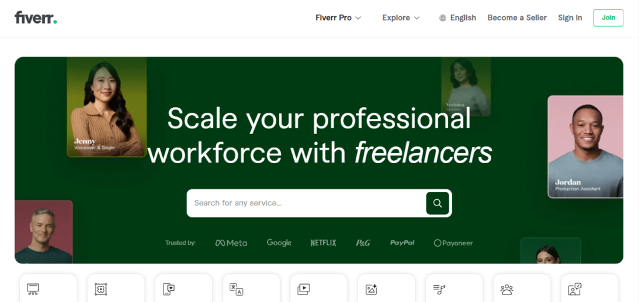Screen dimensions: 639x302
Task: Expand the Explore dropdown menu
Action: [401, 18]
